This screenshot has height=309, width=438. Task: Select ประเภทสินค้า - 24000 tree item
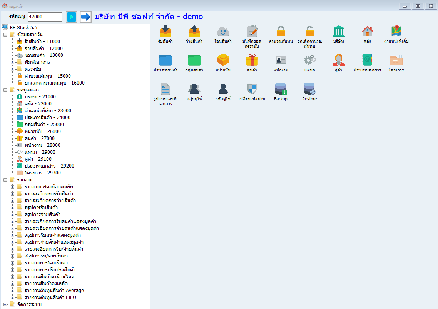pos(47,117)
